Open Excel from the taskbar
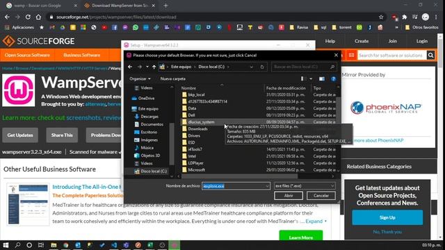 pyautogui.click(x=150, y=245)
